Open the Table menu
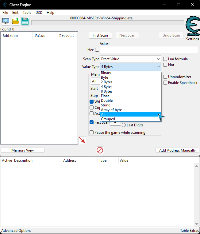Viewport: 200px width, 234px height. (x=27, y=13)
